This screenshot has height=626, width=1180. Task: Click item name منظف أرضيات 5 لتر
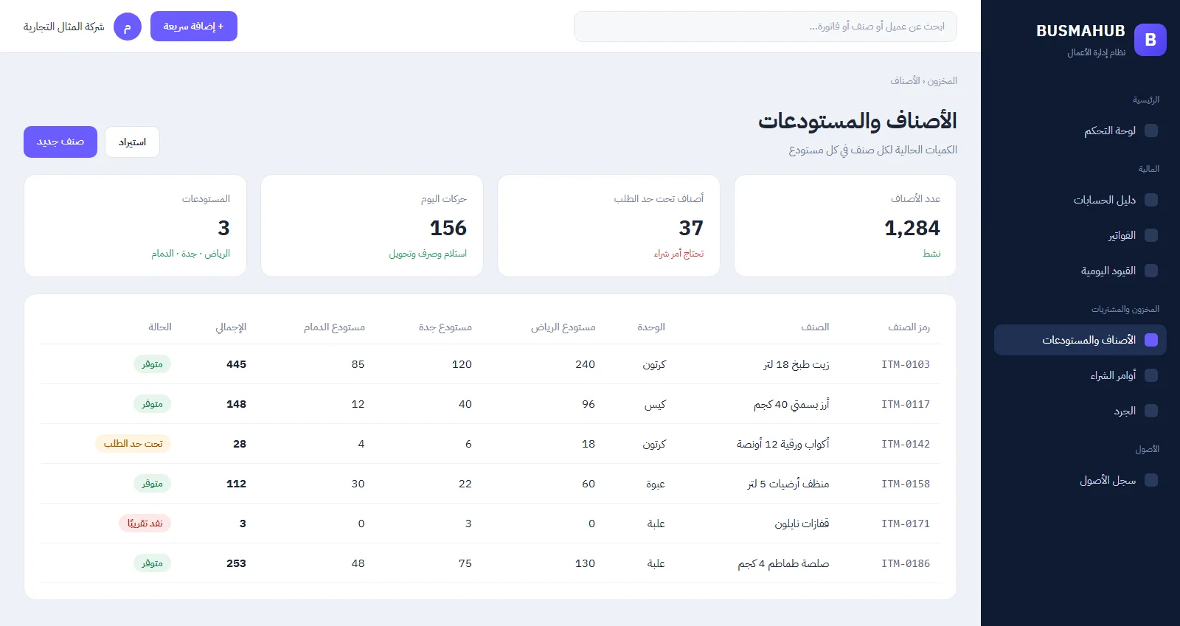coord(788,484)
